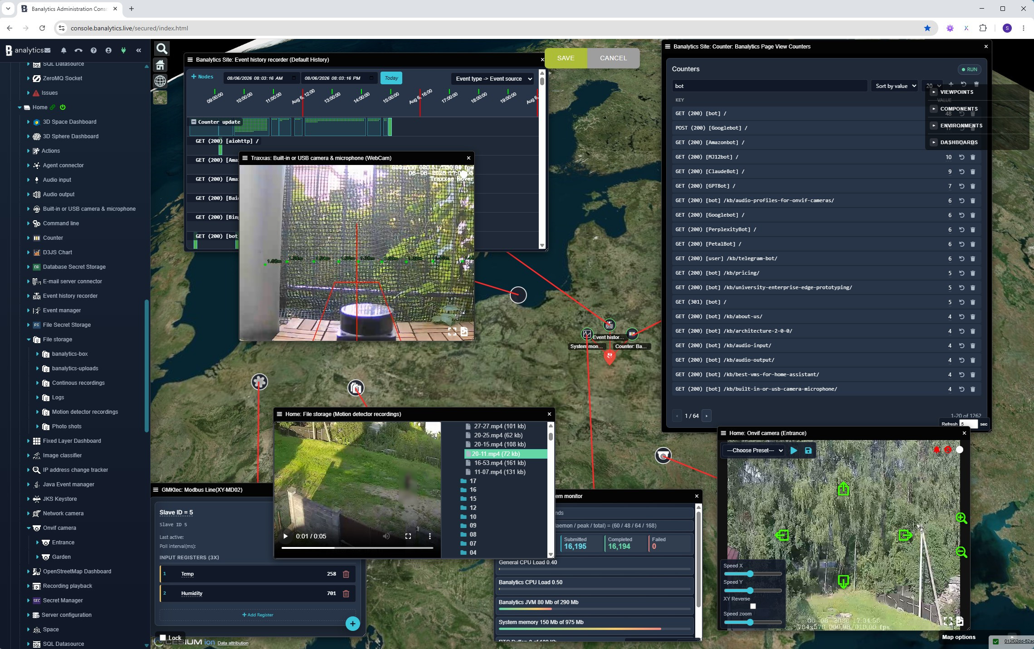Open the help question mark icon

(93, 50)
